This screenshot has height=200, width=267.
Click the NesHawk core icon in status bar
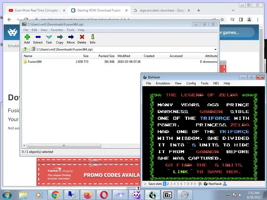(x=206, y=184)
